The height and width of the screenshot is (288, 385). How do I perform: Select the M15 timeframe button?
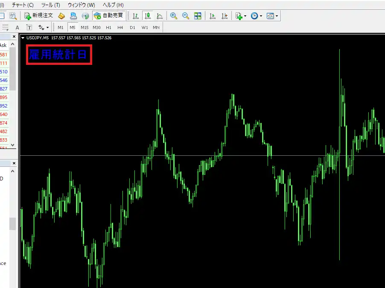pos(85,27)
